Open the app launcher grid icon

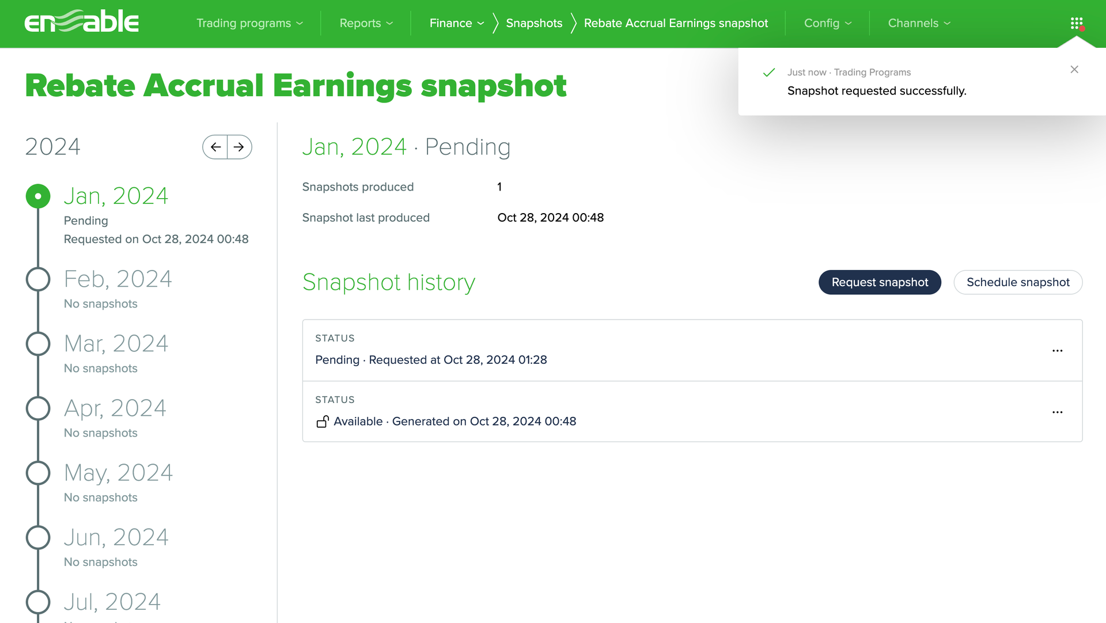tap(1077, 24)
